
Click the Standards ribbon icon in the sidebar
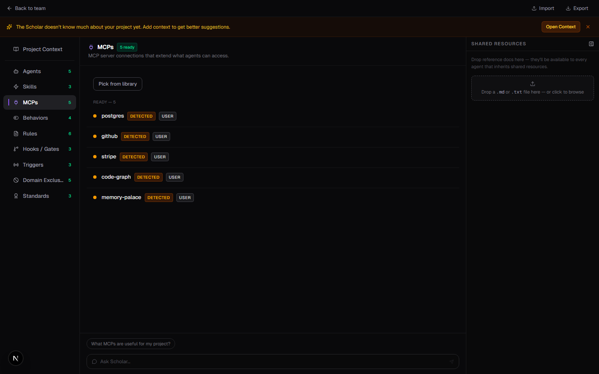tap(16, 196)
